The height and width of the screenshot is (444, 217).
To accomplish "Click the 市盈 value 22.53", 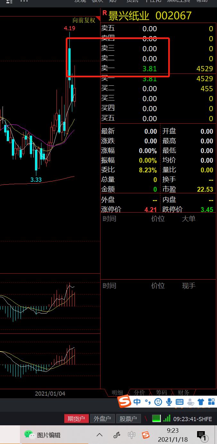I will pyautogui.click(x=205, y=189).
